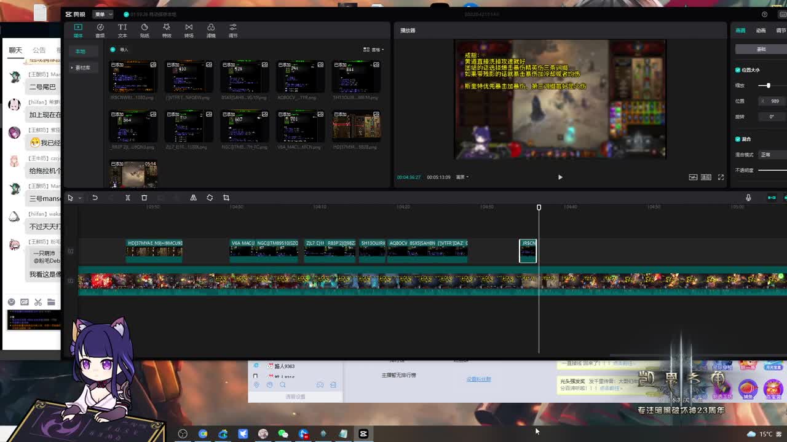The image size is (787, 442).
Task: Open the 音频 audio tab
Action: (x=100, y=31)
